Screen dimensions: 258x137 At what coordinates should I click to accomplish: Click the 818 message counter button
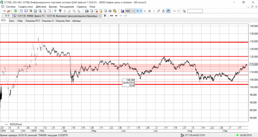pos(7,16)
